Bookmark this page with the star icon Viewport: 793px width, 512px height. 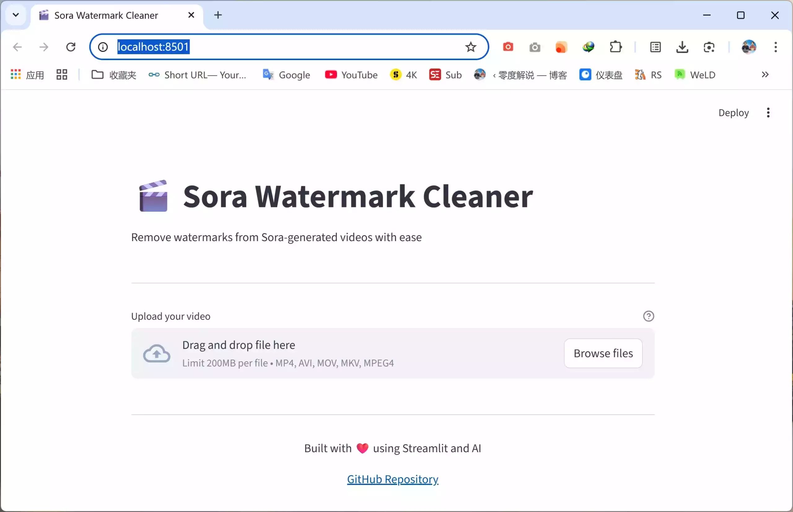pyautogui.click(x=471, y=47)
